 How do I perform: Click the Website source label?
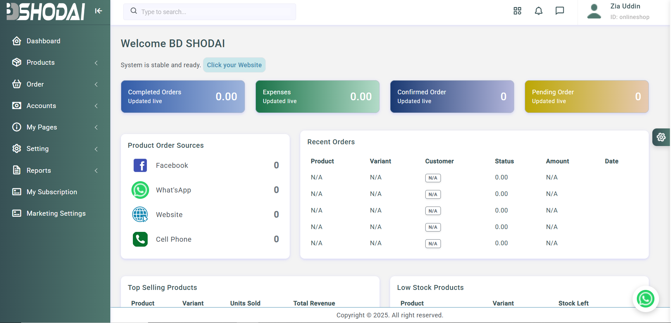pyautogui.click(x=169, y=215)
